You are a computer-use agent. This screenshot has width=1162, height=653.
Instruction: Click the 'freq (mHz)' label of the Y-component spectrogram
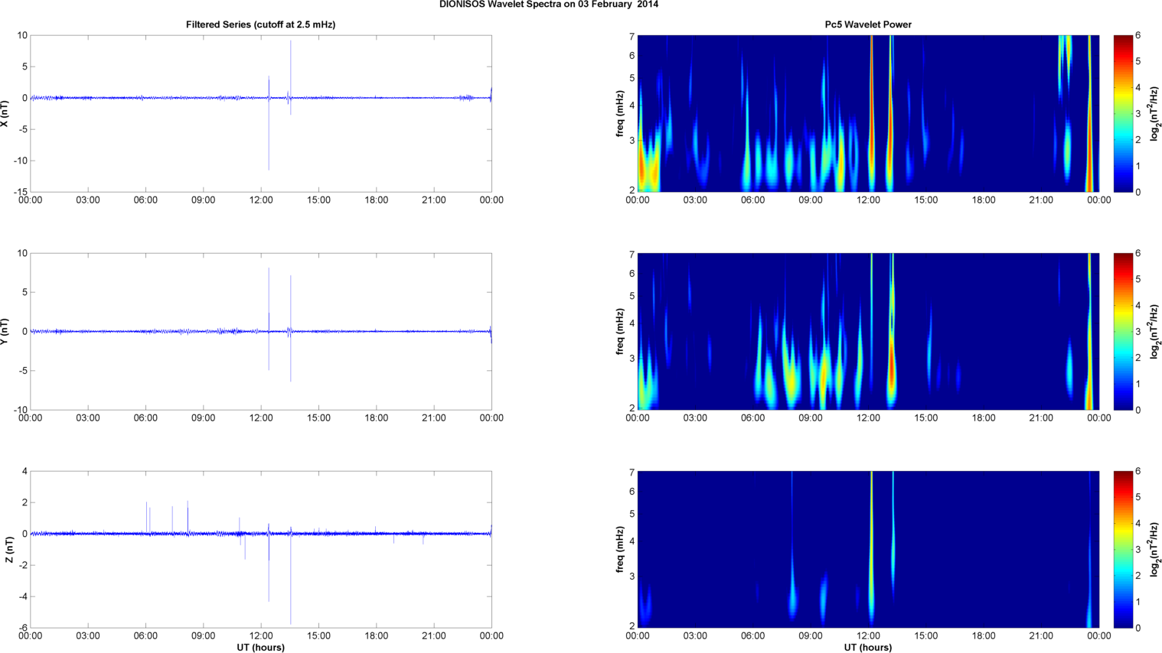[619, 331]
